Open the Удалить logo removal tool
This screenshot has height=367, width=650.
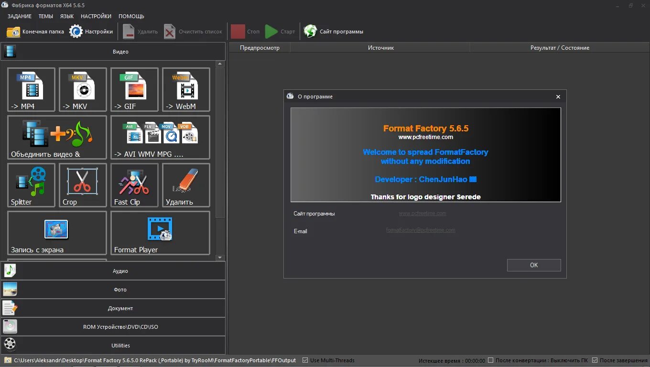coord(186,185)
